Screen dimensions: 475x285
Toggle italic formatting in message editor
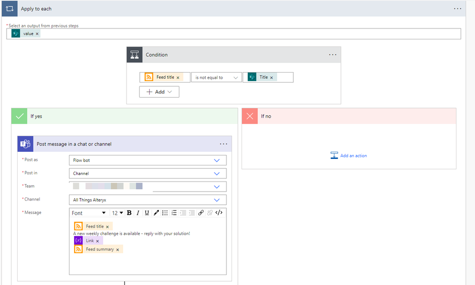pos(138,213)
